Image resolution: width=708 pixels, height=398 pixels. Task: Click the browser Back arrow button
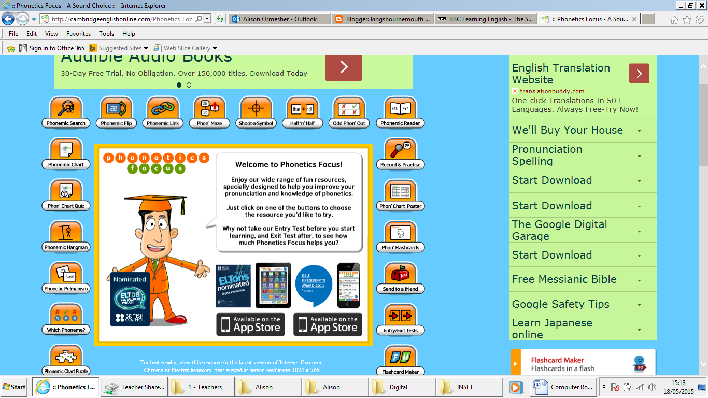click(x=8, y=19)
